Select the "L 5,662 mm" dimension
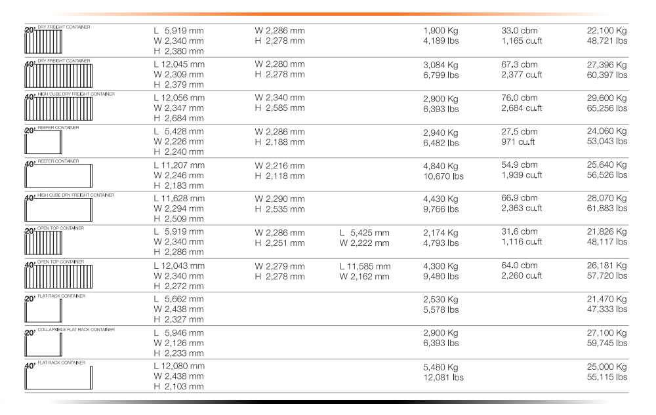656x415 pixels. [178, 299]
